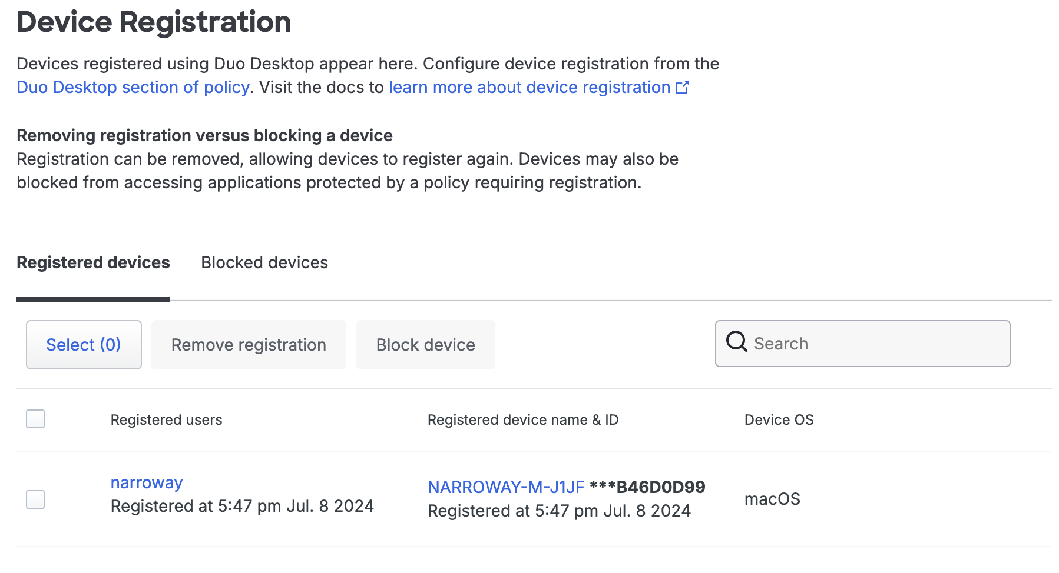Image resolution: width=1059 pixels, height=573 pixels.
Task: Open the NARROWAY-M-J1JF device details link
Action: coord(504,487)
